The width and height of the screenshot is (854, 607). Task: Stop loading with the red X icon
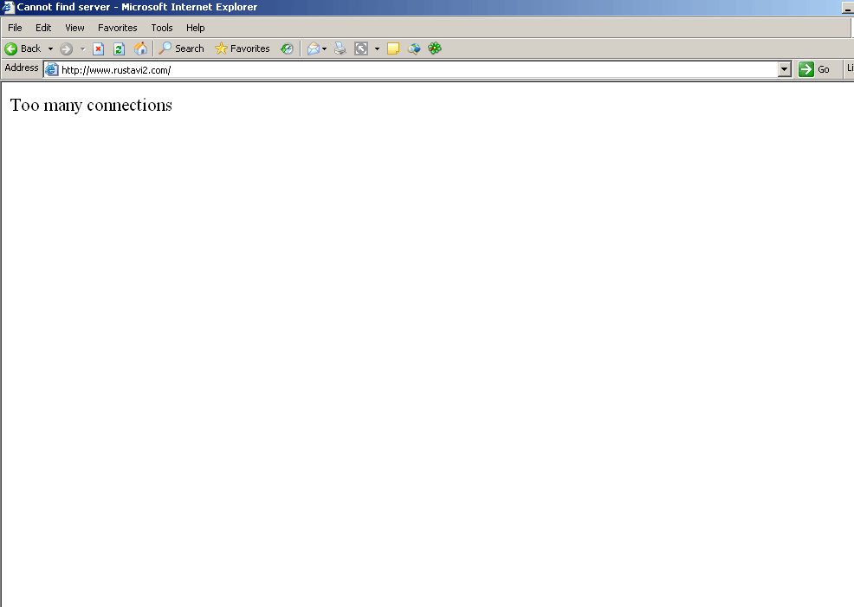tap(99, 49)
